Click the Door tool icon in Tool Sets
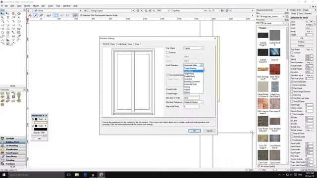The width and height of the screenshot is (317, 178). 8,97
